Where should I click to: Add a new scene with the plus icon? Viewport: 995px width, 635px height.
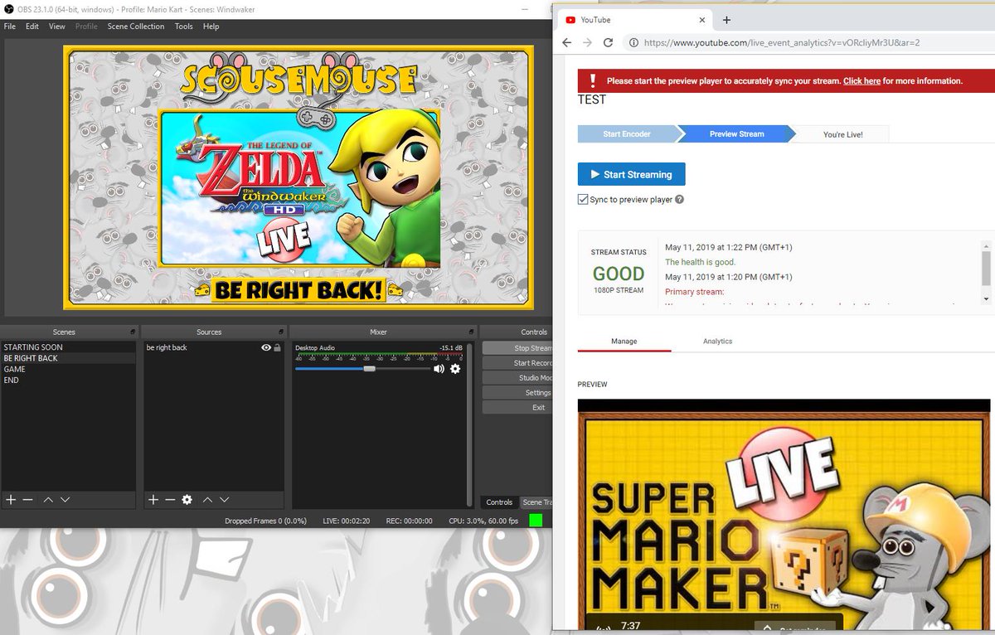[x=11, y=500]
